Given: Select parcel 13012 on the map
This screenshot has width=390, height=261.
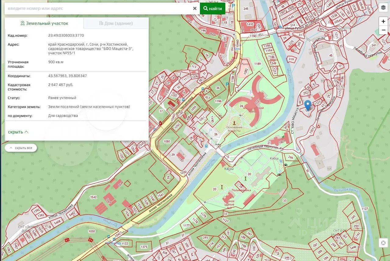Looking at the screenshot, I should click(312, 130).
